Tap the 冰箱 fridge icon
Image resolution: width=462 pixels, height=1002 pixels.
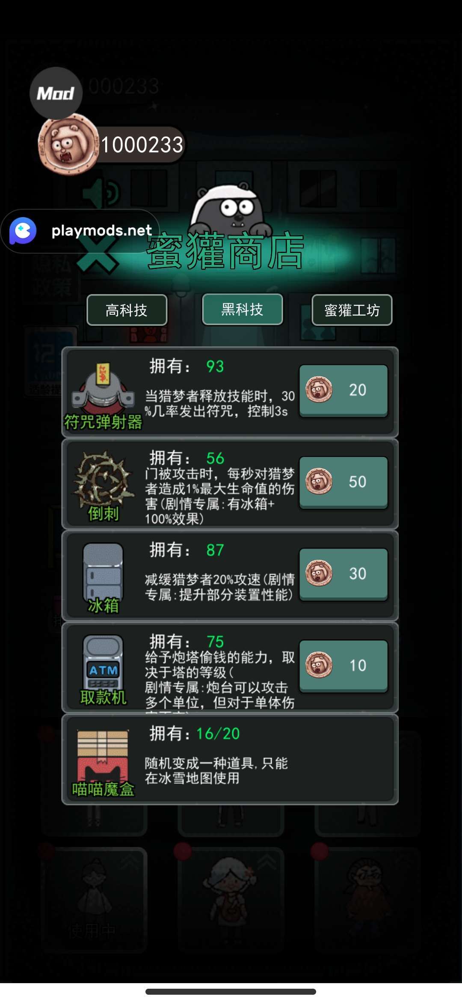point(103,572)
